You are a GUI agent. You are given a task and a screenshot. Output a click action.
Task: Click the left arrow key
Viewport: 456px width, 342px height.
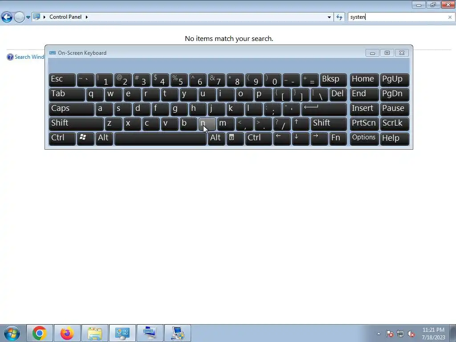pos(282,139)
